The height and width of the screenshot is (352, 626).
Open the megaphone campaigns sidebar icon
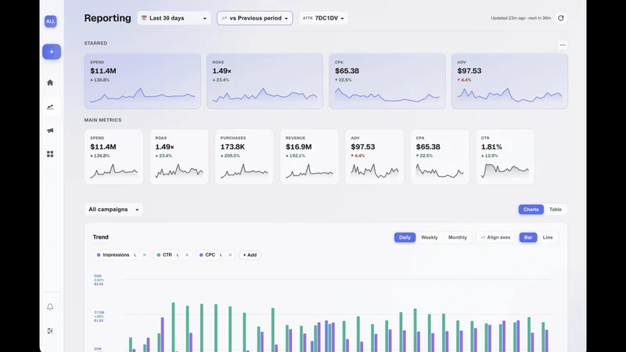(50, 131)
